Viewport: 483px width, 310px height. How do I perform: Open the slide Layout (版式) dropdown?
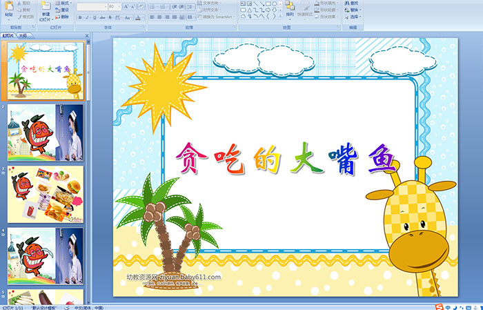click(63, 3)
